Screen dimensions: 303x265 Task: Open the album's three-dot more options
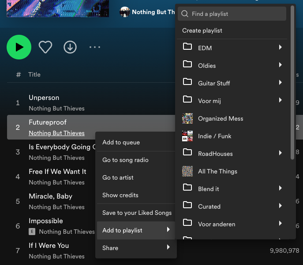point(95,47)
